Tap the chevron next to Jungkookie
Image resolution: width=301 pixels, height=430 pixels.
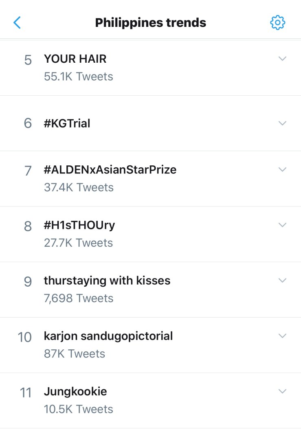[282, 391]
